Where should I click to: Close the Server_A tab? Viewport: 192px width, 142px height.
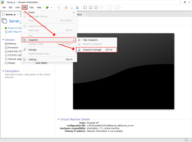point(18,14)
